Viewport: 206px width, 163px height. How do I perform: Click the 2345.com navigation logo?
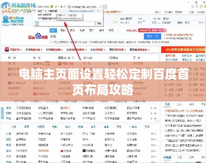click(x=13, y=21)
